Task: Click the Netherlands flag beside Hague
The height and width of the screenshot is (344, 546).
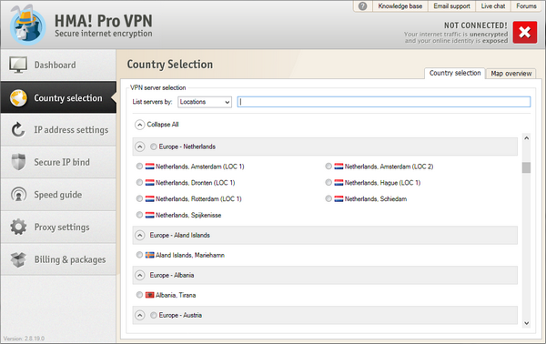Action: click(339, 182)
